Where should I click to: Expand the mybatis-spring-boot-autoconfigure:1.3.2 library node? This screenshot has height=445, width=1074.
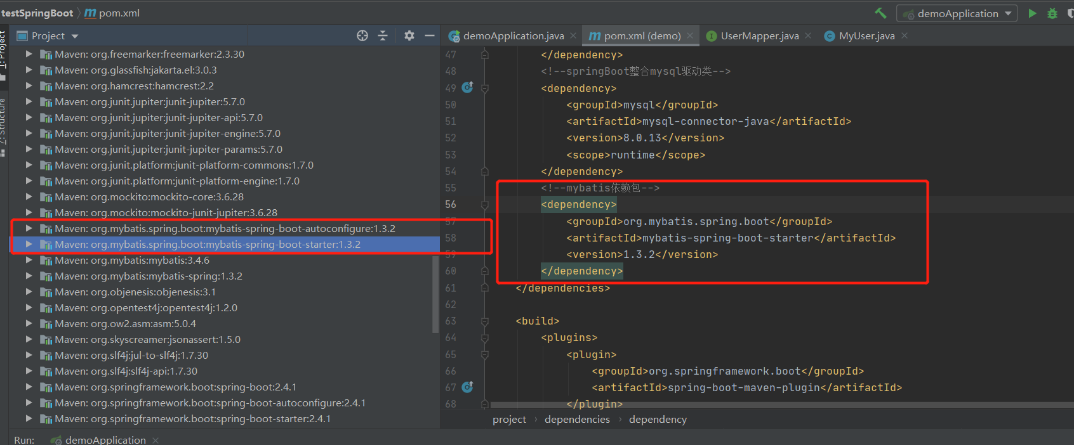29,228
